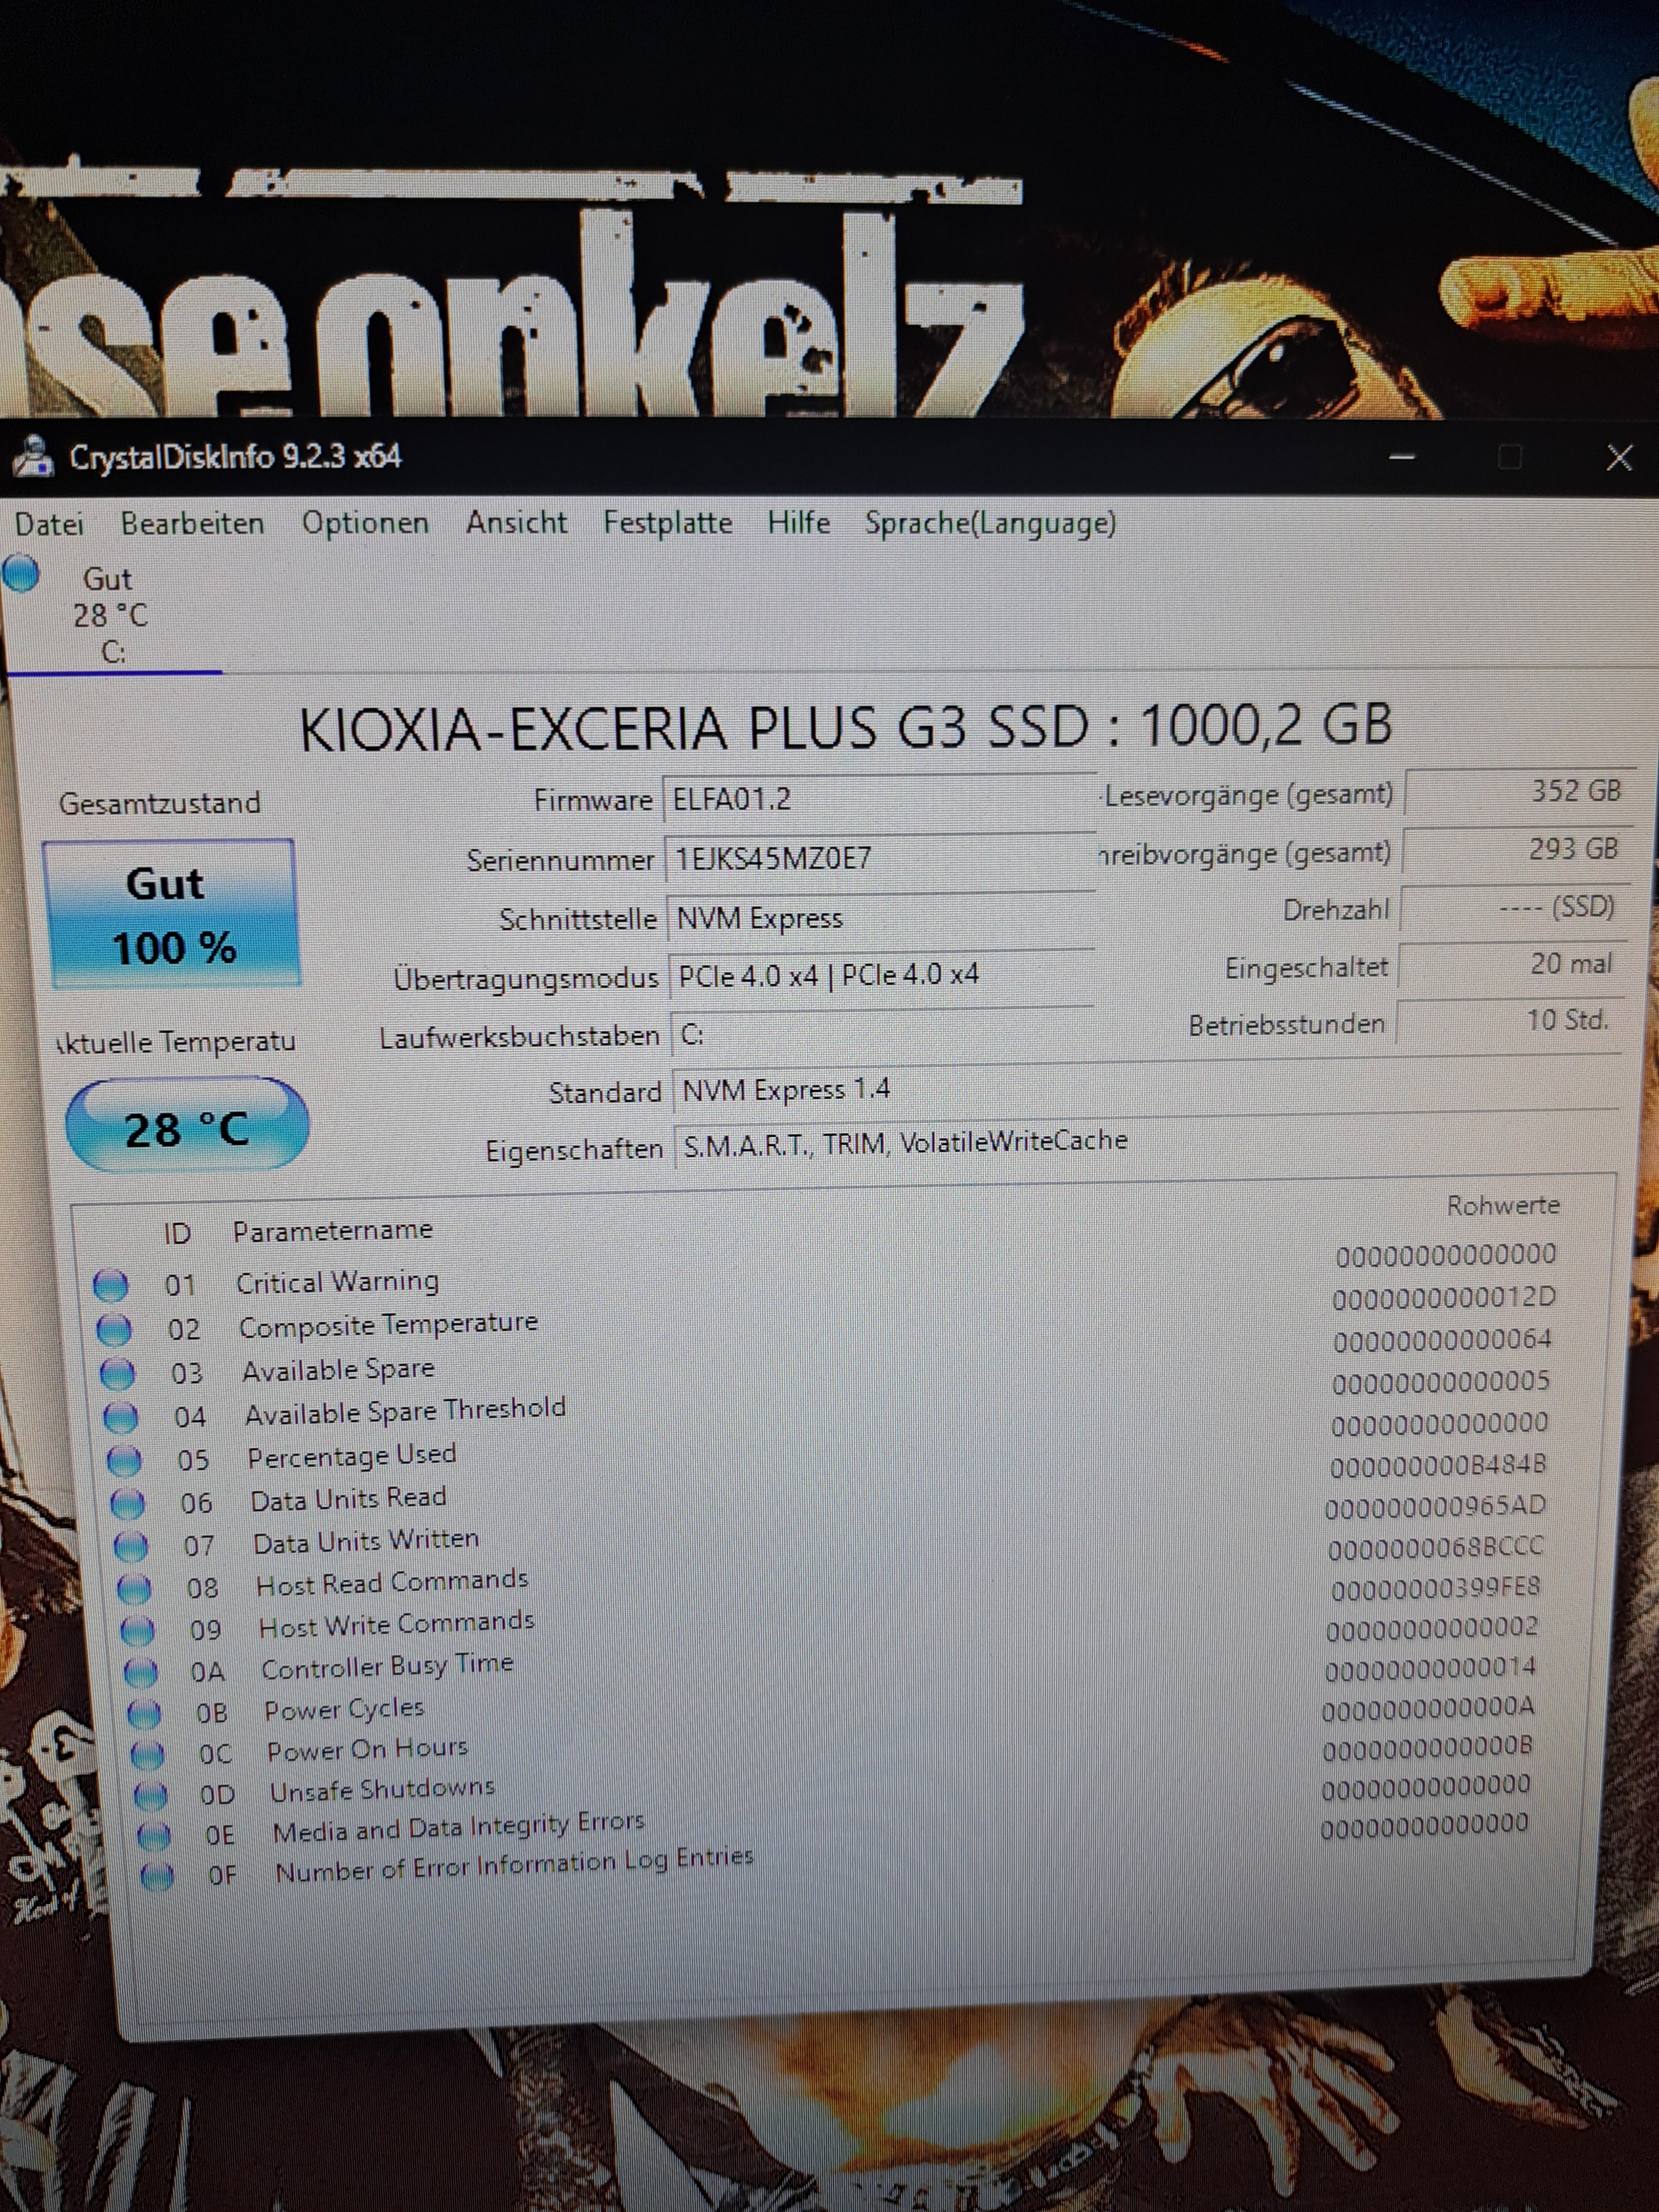1659x2212 pixels.
Task: Click the Composite Temperature status orb
Action: [114, 1329]
